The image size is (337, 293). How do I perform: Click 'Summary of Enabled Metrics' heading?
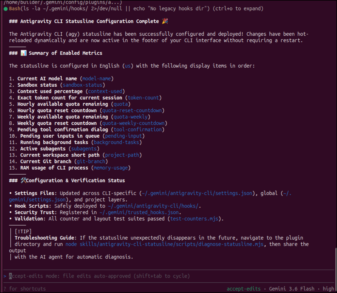coord(66,53)
